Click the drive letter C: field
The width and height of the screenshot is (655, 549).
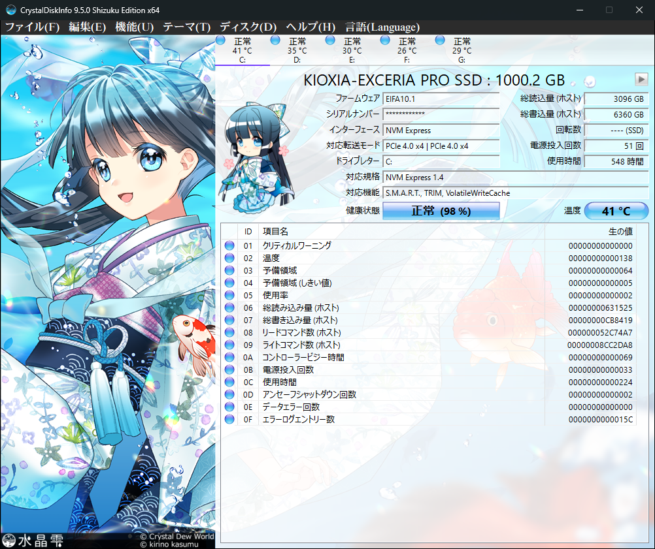(x=441, y=161)
